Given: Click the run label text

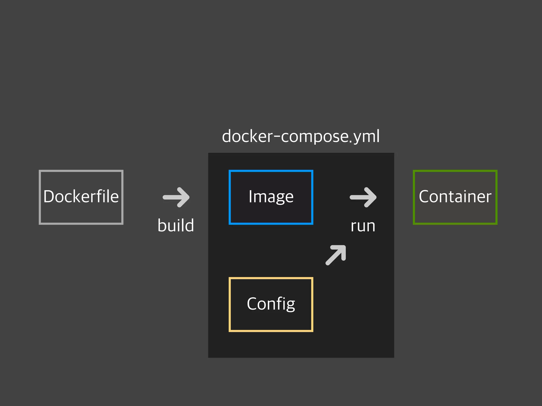Looking at the screenshot, I should pyautogui.click(x=363, y=226).
